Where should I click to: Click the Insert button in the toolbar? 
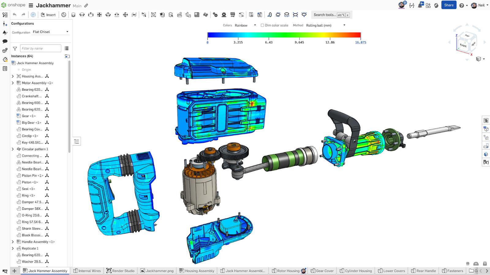coord(48,15)
